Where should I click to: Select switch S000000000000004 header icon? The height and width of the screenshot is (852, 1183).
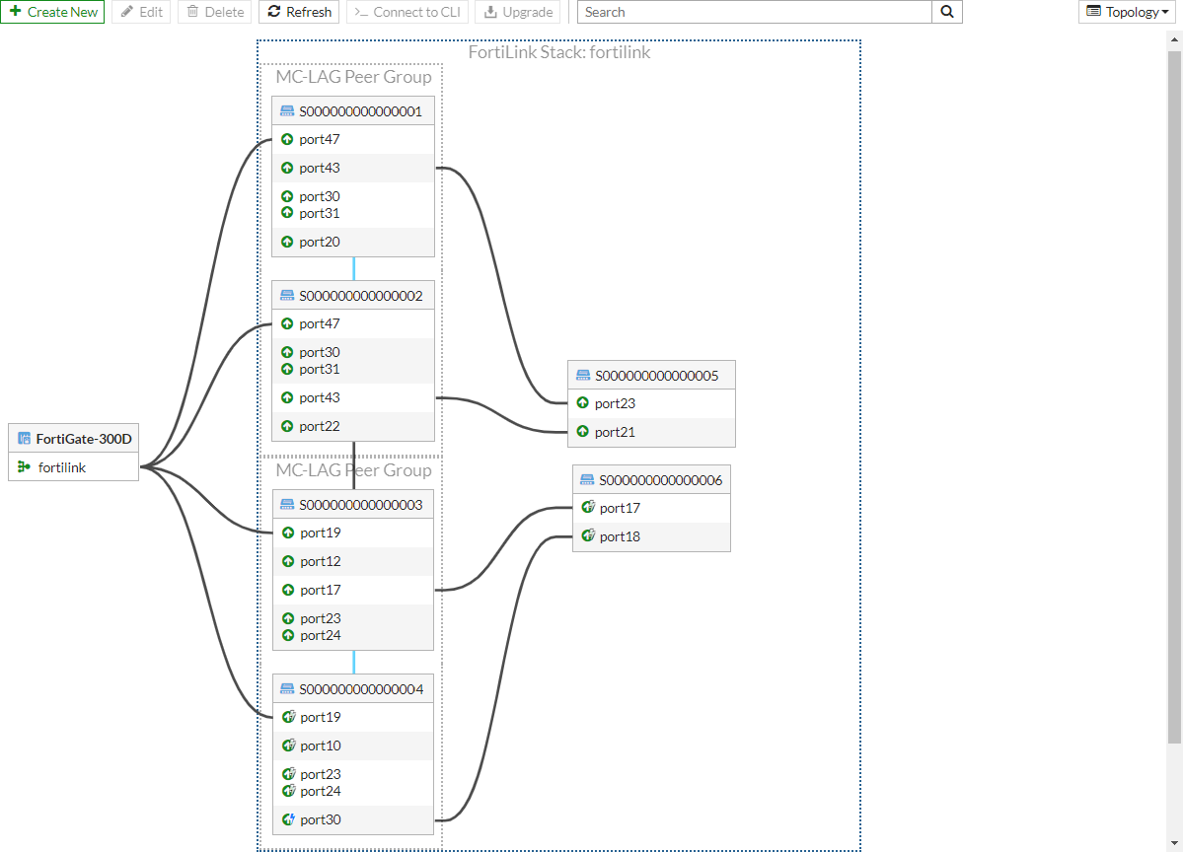coord(287,689)
